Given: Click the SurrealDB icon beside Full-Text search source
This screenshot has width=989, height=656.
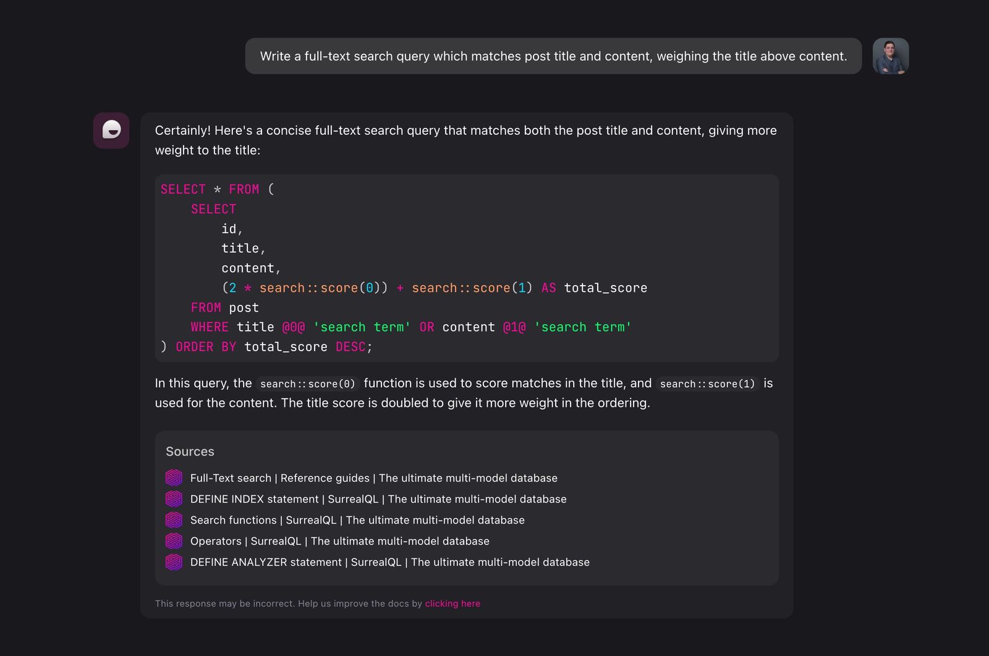Looking at the screenshot, I should pyautogui.click(x=174, y=477).
